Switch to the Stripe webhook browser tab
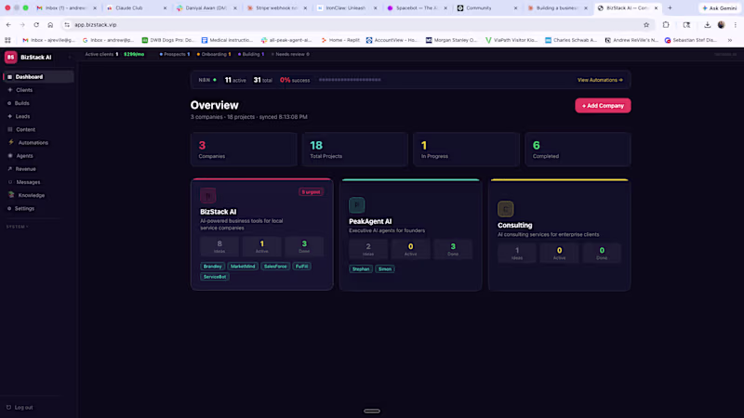This screenshot has height=418, width=744. [276, 8]
